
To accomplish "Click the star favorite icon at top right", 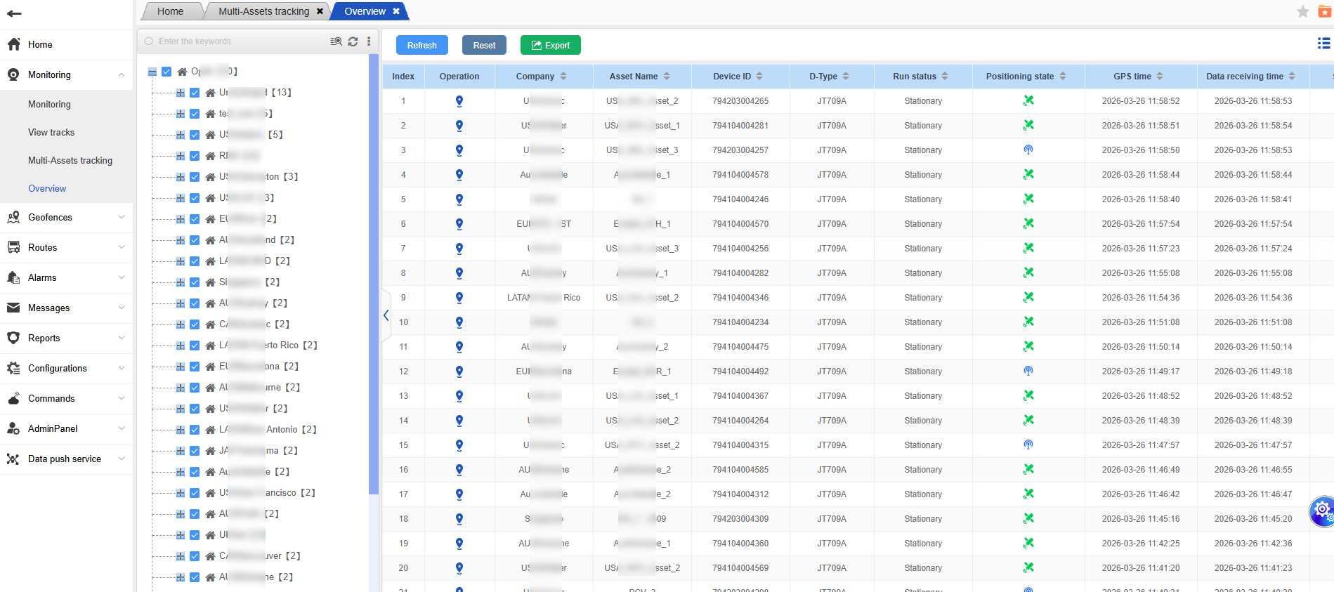I will 1302,11.
